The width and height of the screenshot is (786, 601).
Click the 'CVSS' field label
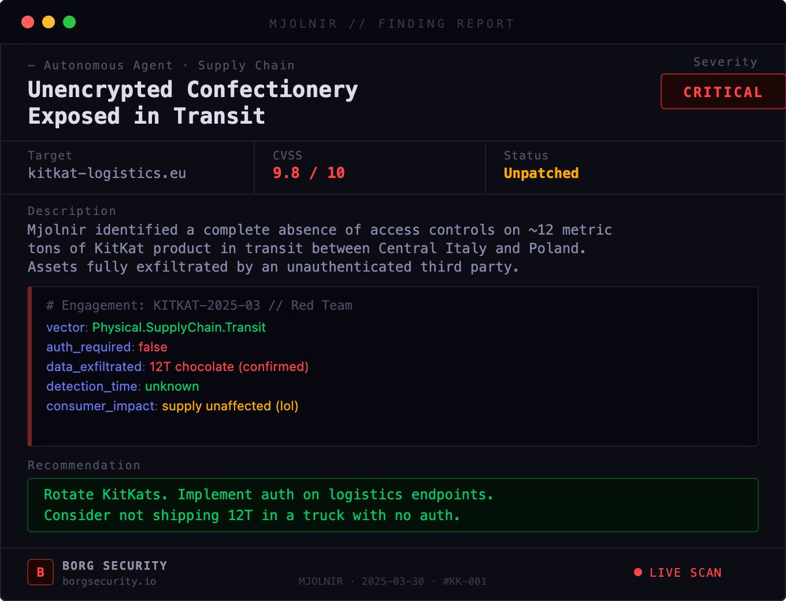tap(289, 155)
